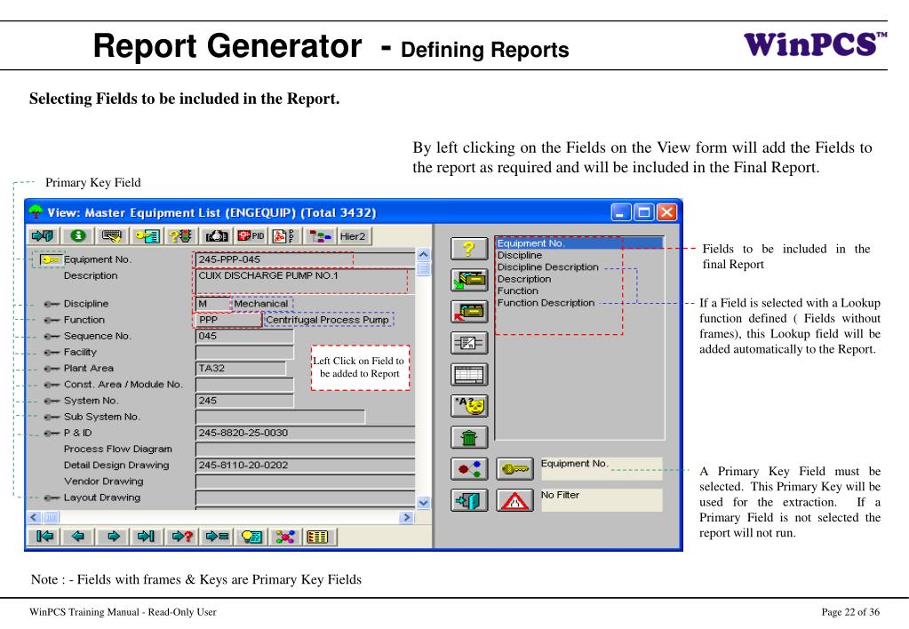
Task: Open the PID drawing button
Action: pos(251,236)
